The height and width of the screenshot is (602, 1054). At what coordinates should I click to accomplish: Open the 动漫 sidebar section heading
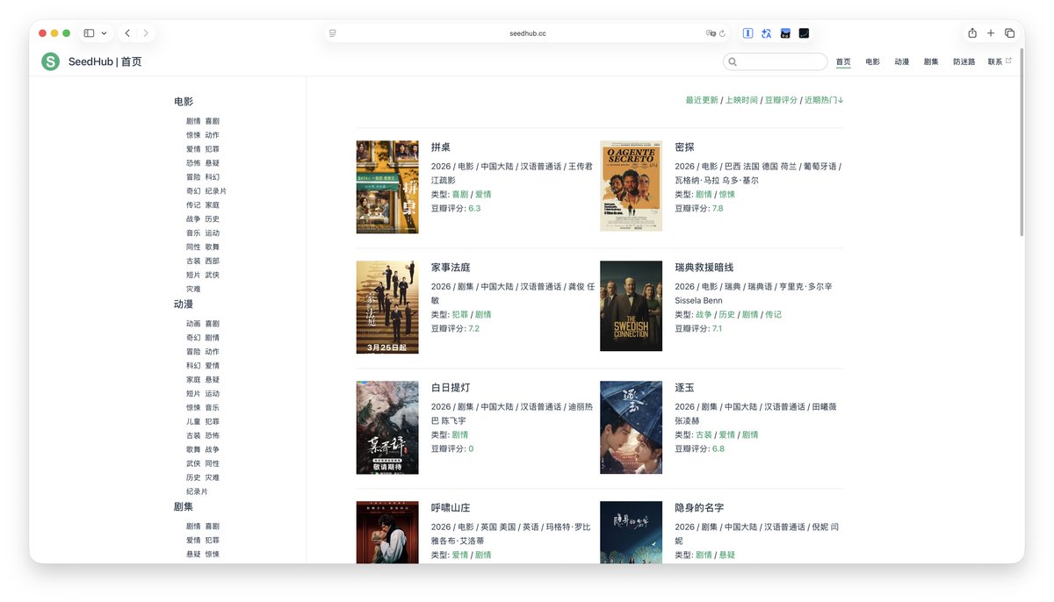(184, 305)
